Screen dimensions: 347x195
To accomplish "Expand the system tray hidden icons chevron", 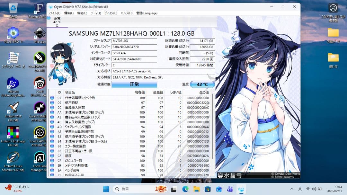I will point(292,189).
